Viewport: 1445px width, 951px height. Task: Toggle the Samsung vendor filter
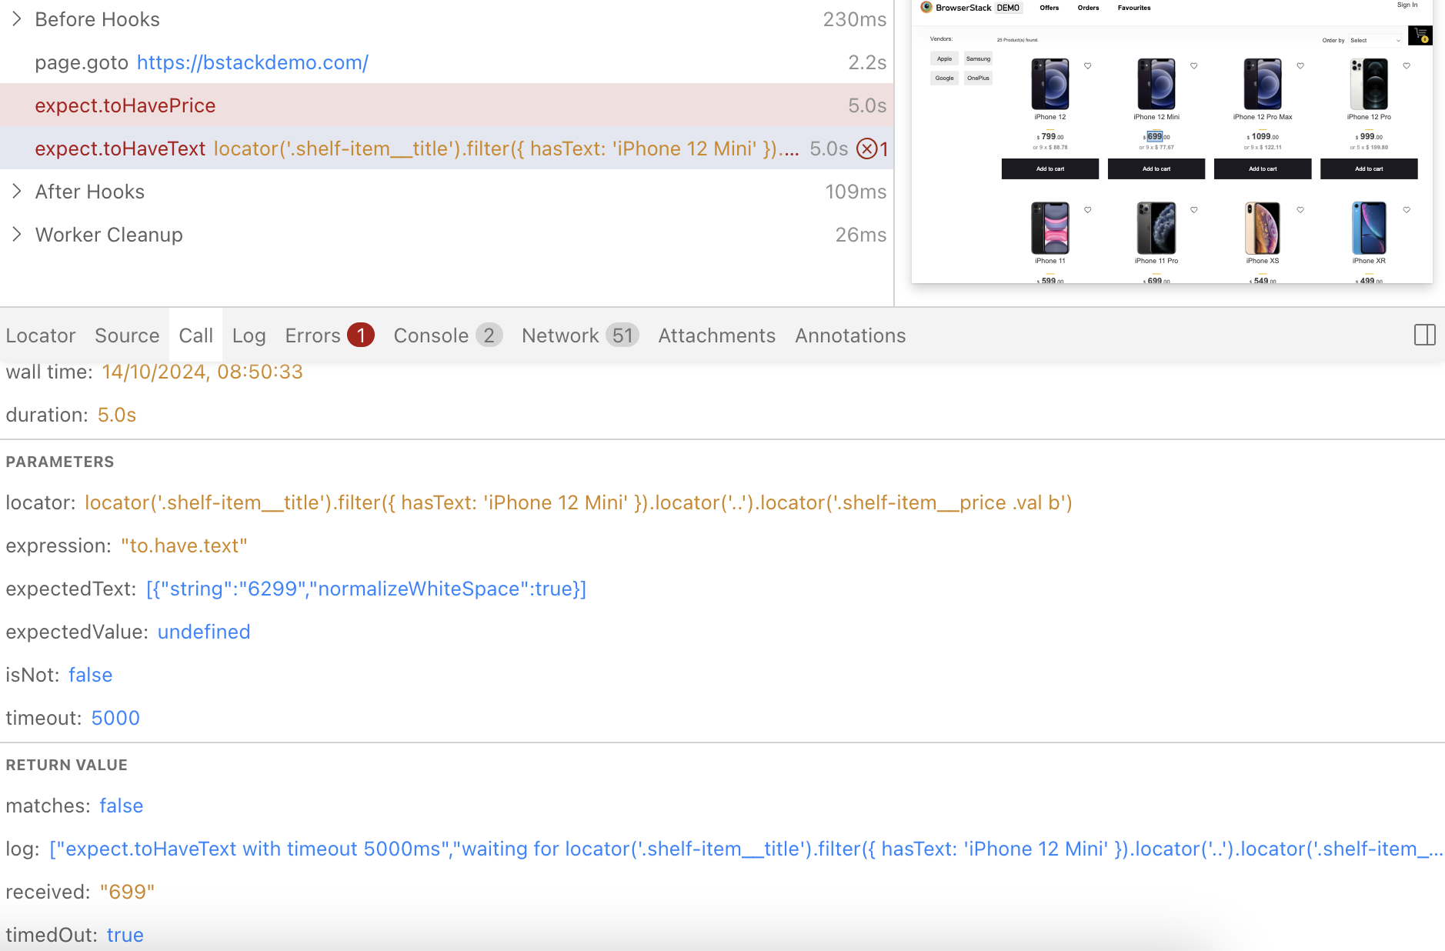pos(978,58)
